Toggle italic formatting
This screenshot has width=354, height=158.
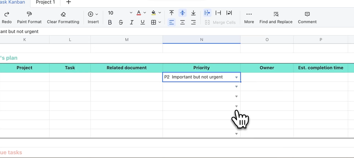[132, 22]
